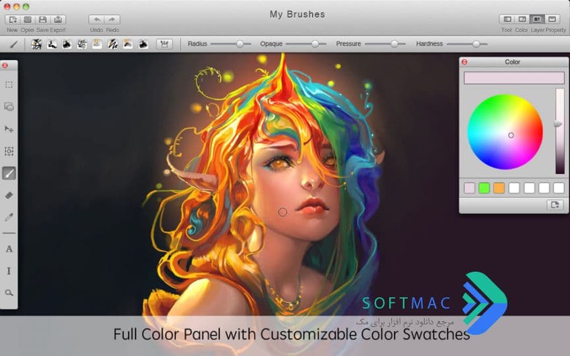Image resolution: width=570 pixels, height=356 pixels.
Task: Pick the seventh brush preset thumbnail
Action: click(128, 44)
